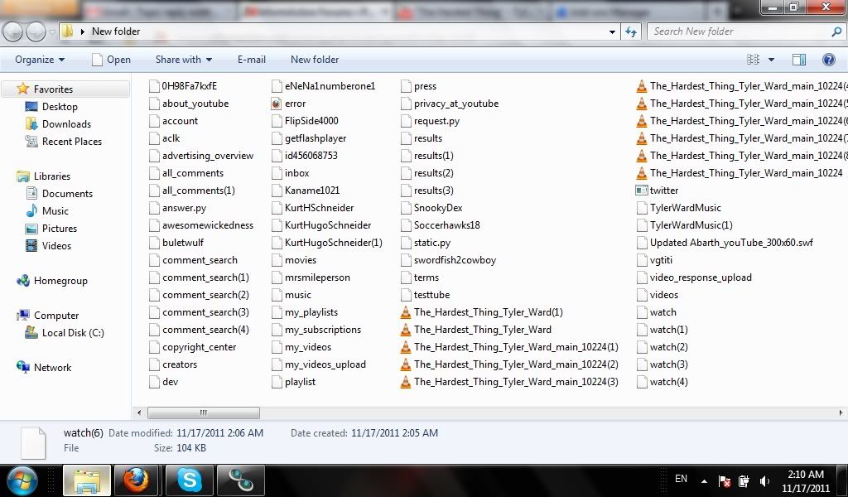
Task: Click the EN language indicator
Action: pos(681,479)
